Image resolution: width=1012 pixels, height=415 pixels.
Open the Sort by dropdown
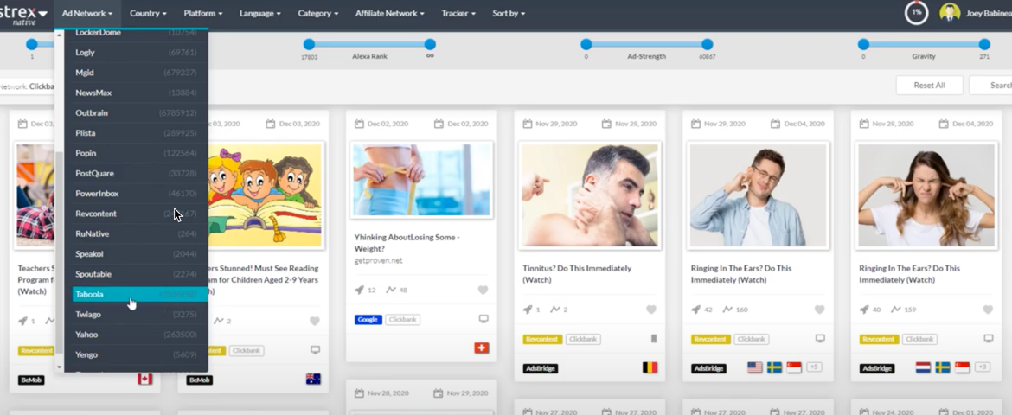tap(509, 13)
